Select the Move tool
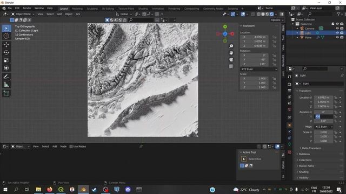Screen dimensions: 346x194 coord(6,45)
